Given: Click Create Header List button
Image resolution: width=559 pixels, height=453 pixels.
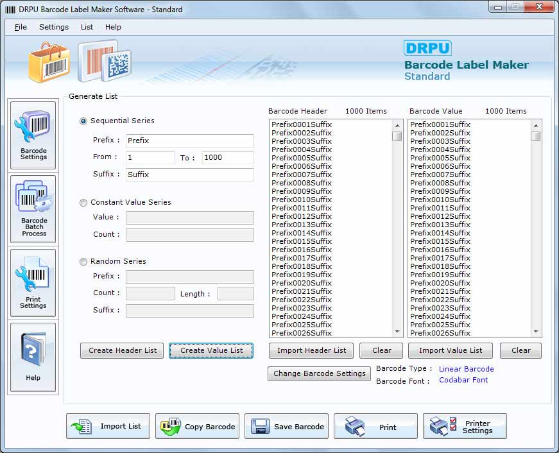Looking at the screenshot, I should pos(122,350).
